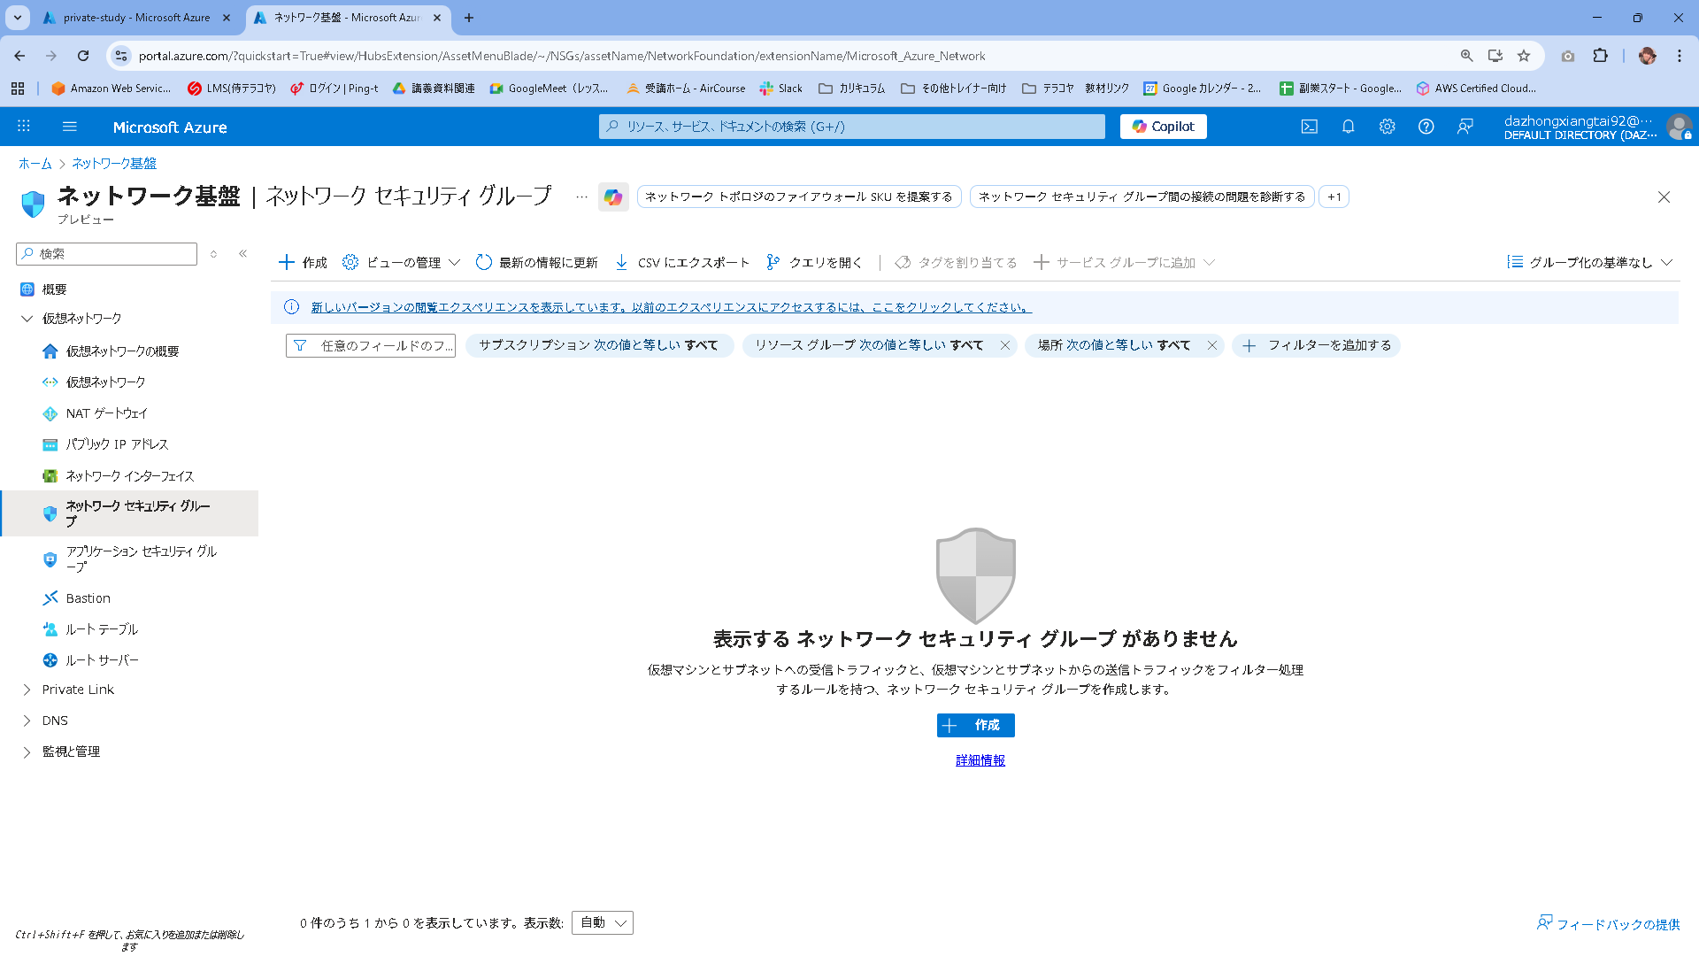Image resolution: width=1699 pixels, height=956 pixels.
Task: Open the portal hamburger menu
Action: 70,127
